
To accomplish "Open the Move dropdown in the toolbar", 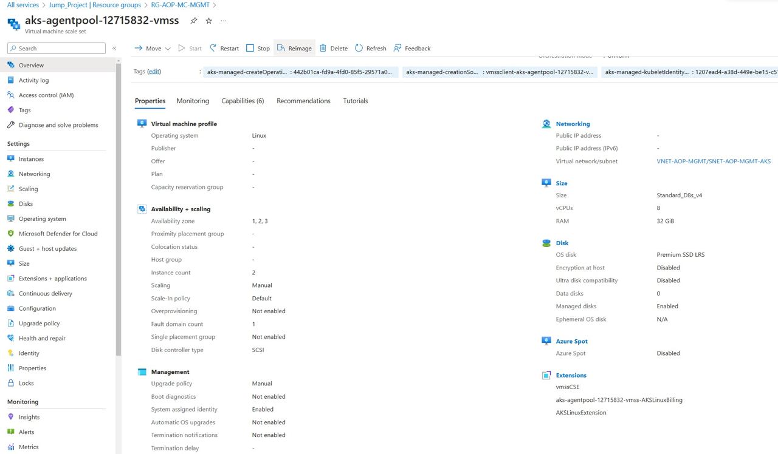I will tap(153, 49).
